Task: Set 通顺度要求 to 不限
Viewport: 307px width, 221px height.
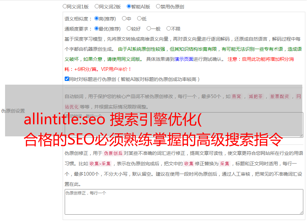Action: click(x=168, y=29)
